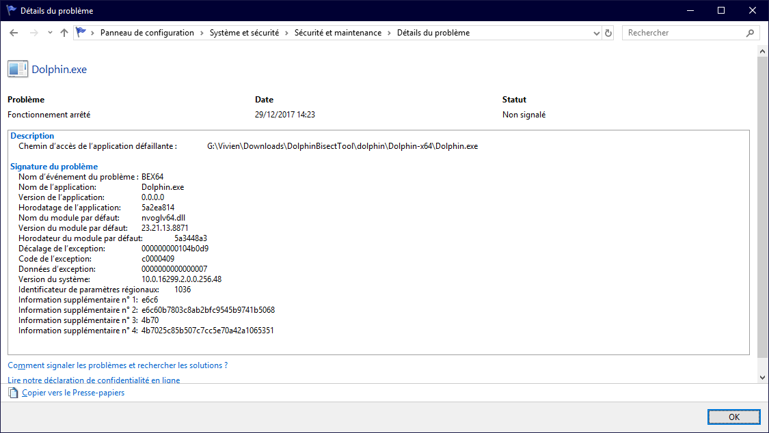Screen dimensions: 769x433
Task: Click the nvoglv64.dll module name
Action: tap(163, 218)
